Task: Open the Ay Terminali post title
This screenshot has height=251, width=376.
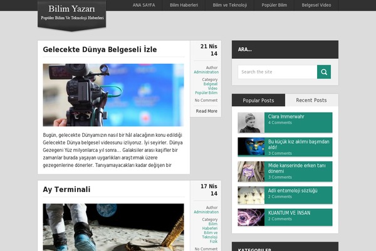Action: pos(66,190)
